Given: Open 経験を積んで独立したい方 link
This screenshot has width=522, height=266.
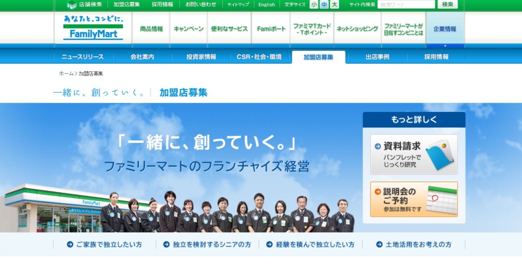Looking at the screenshot, I should coord(315,245).
